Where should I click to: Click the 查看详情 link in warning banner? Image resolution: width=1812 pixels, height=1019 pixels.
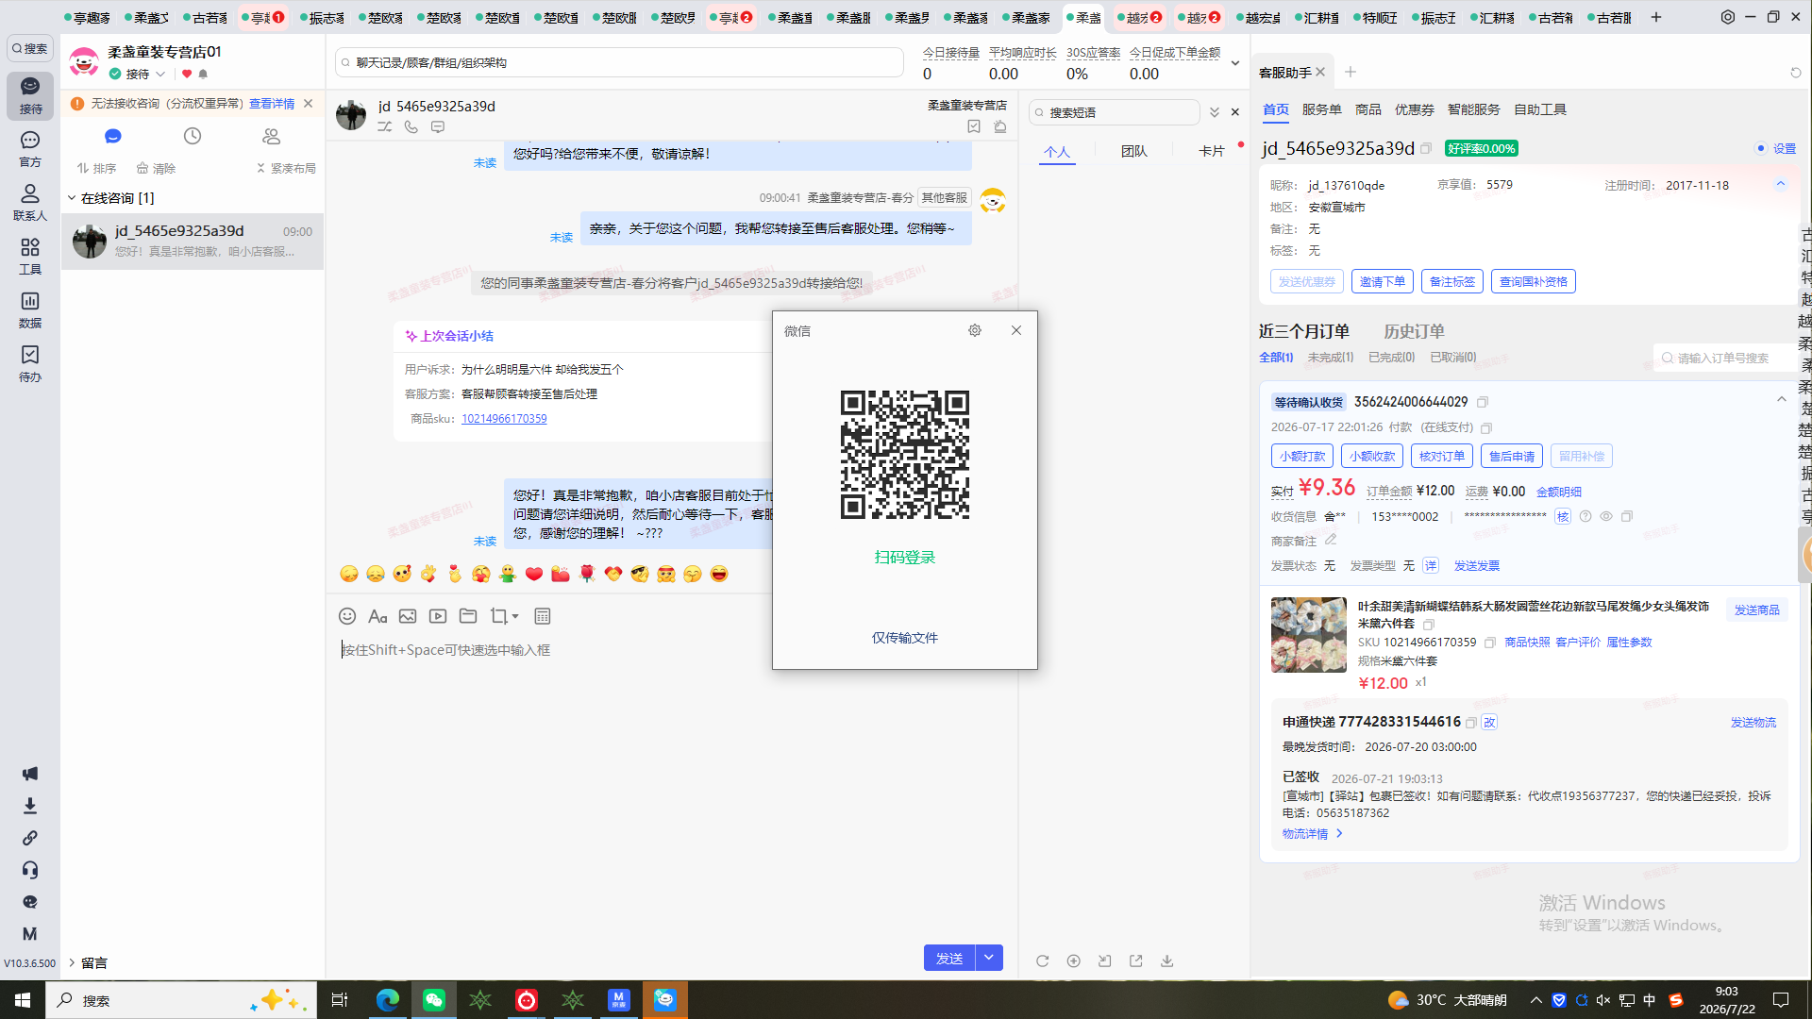(272, 104)
